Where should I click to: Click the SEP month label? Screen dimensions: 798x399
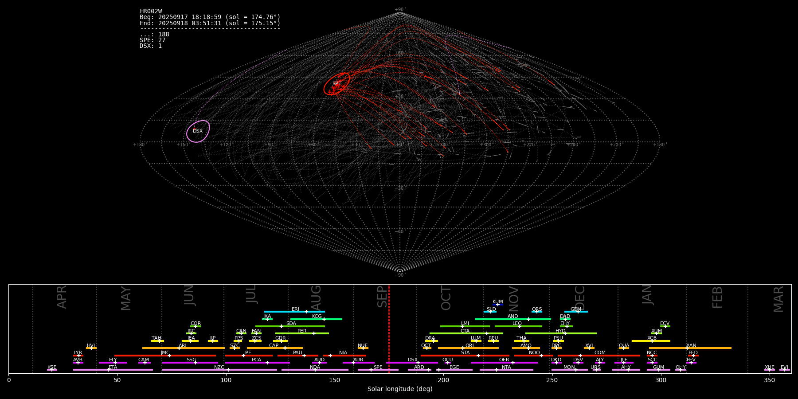382,297
